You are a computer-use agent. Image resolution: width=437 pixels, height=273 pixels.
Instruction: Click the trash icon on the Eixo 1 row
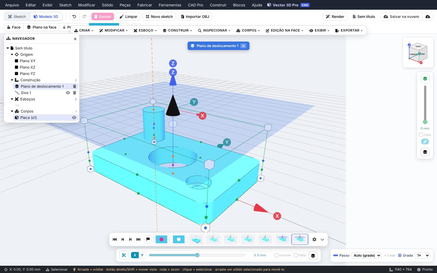(75, 93)
